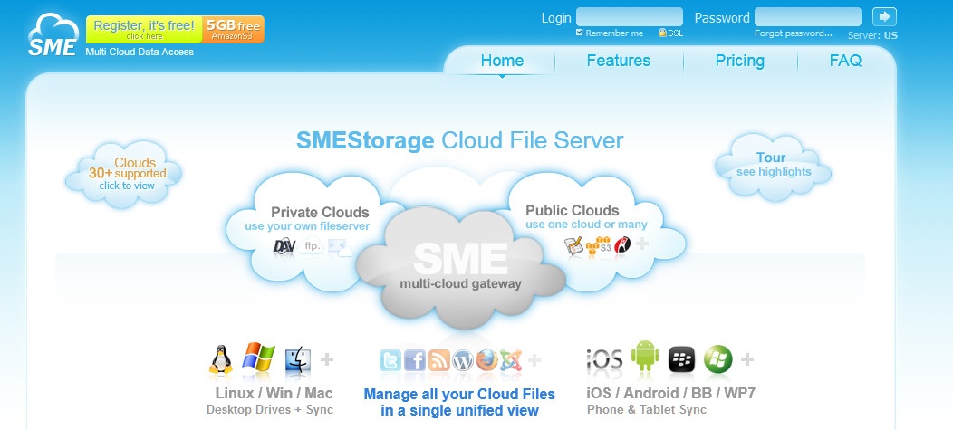Click use your own fileserver text
This screenshot has height=430, width=953.
tap(307, 226)
